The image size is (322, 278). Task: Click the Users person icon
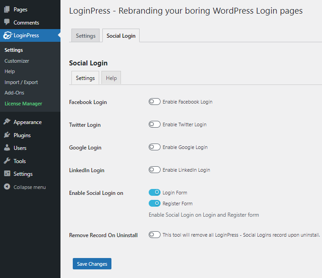(7, 148)
